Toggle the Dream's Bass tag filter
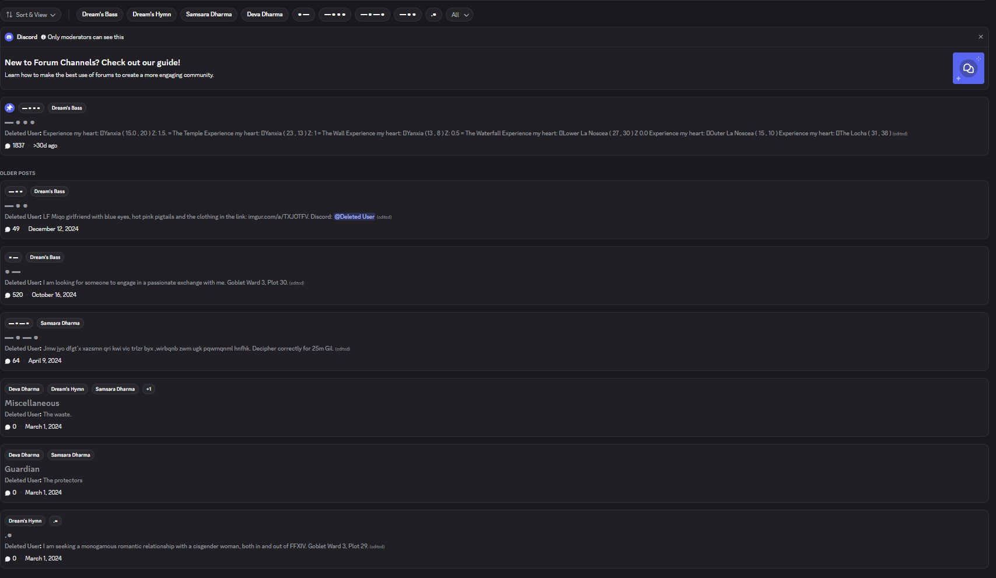The width and height of the screenshot is (996, 578). 100,15
